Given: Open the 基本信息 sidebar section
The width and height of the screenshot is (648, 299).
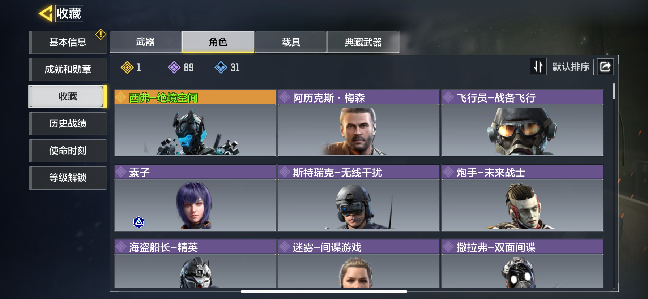Looking at the screenshot, I should click(x=68, y=42).
